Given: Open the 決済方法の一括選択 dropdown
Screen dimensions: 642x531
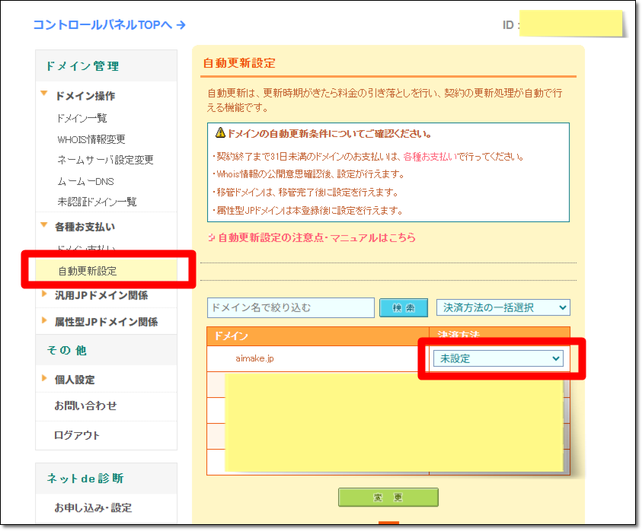Looking at the screenshot, I should pos(503,307).
